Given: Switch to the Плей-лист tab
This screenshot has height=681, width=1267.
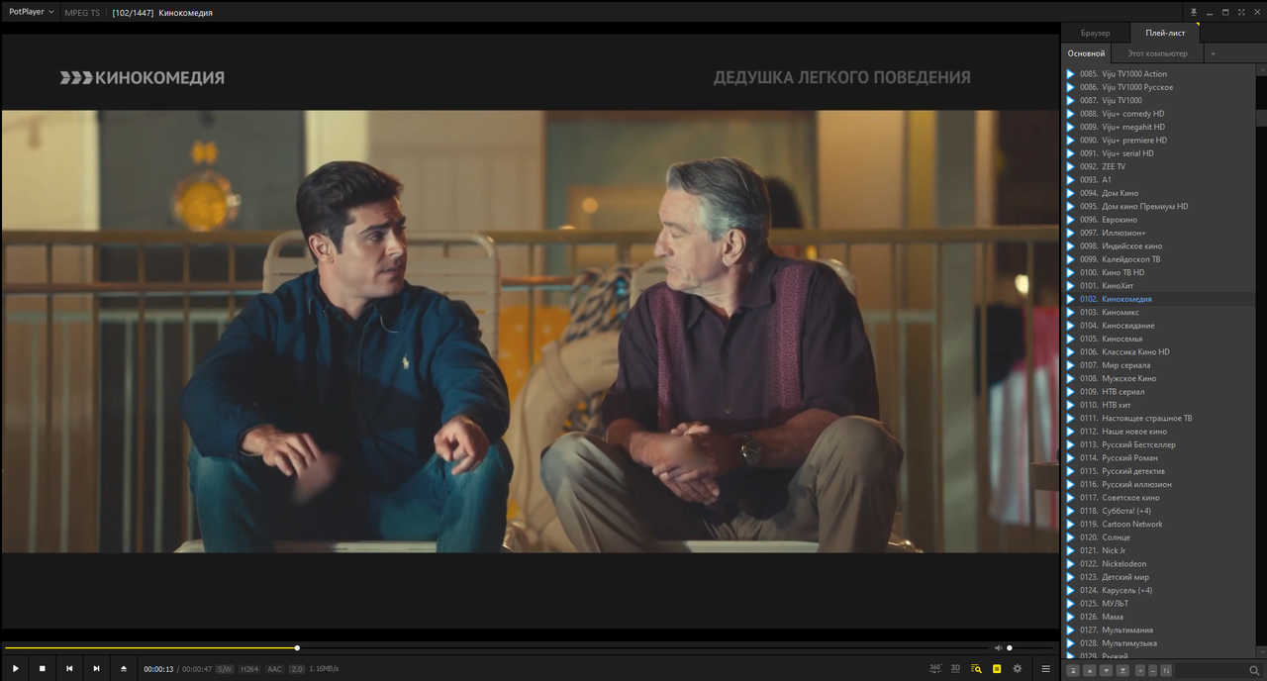Looking at the screenshot, I should click(x=1165, y=33).
